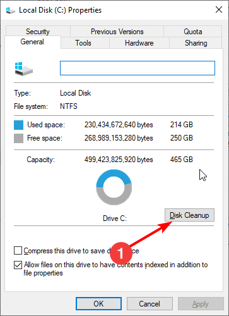Go to the Tools tab
229x316 pixels.
click(83, 43)
